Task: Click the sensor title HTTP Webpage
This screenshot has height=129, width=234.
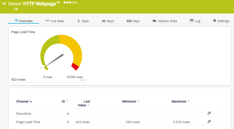Action: pos(40,4)
